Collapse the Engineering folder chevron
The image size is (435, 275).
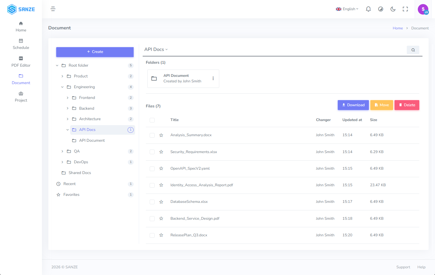coord(62,87)
